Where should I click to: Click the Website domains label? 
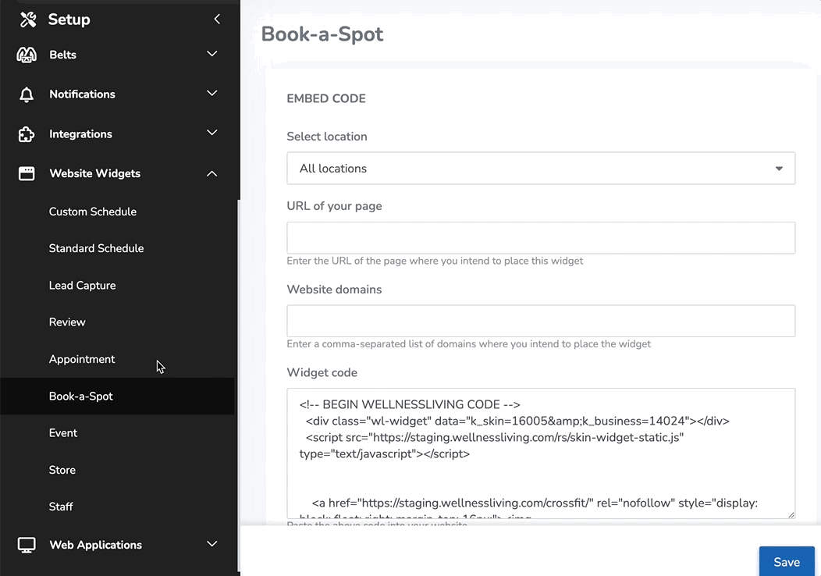[x=334, y=290]
